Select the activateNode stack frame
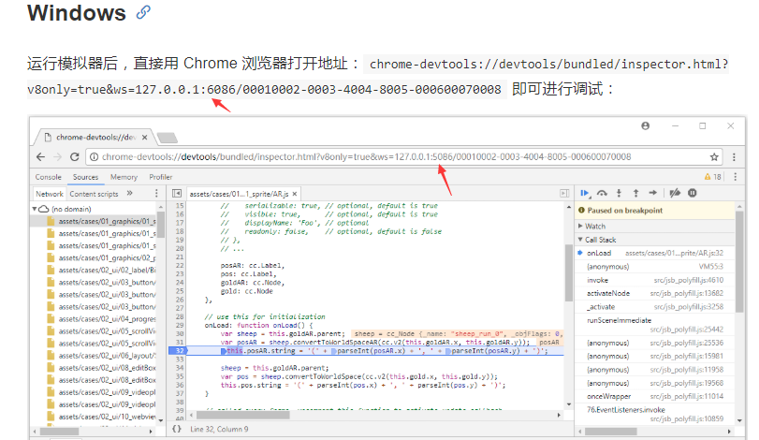759x440 pixels. pyautogui.click(x=654, y=293)
